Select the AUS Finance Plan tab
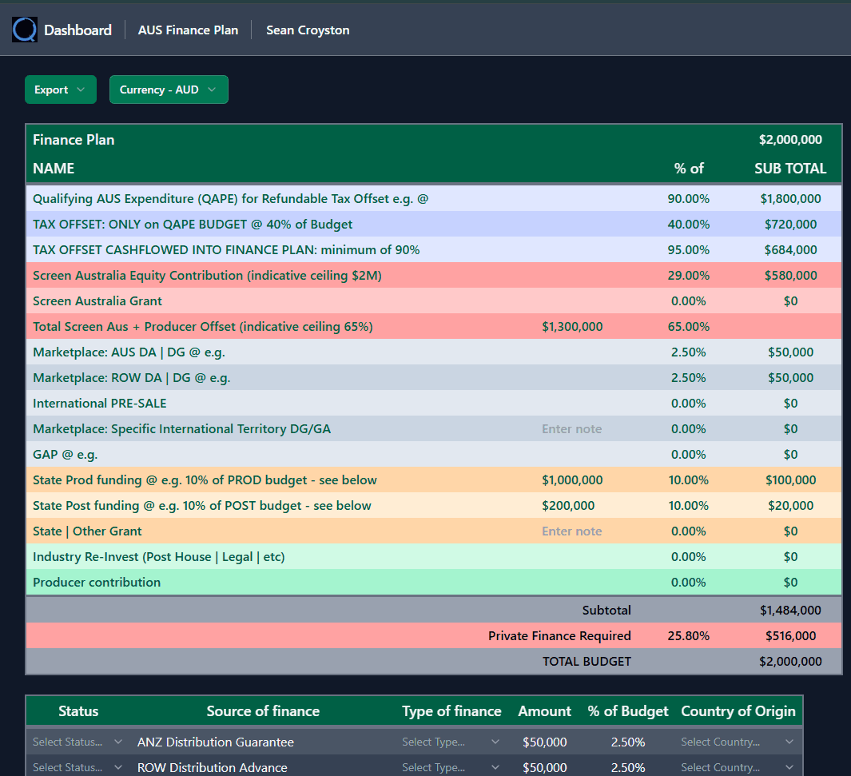Image resolution: width=851 pixels, height=776 pixels. [188, 30]
